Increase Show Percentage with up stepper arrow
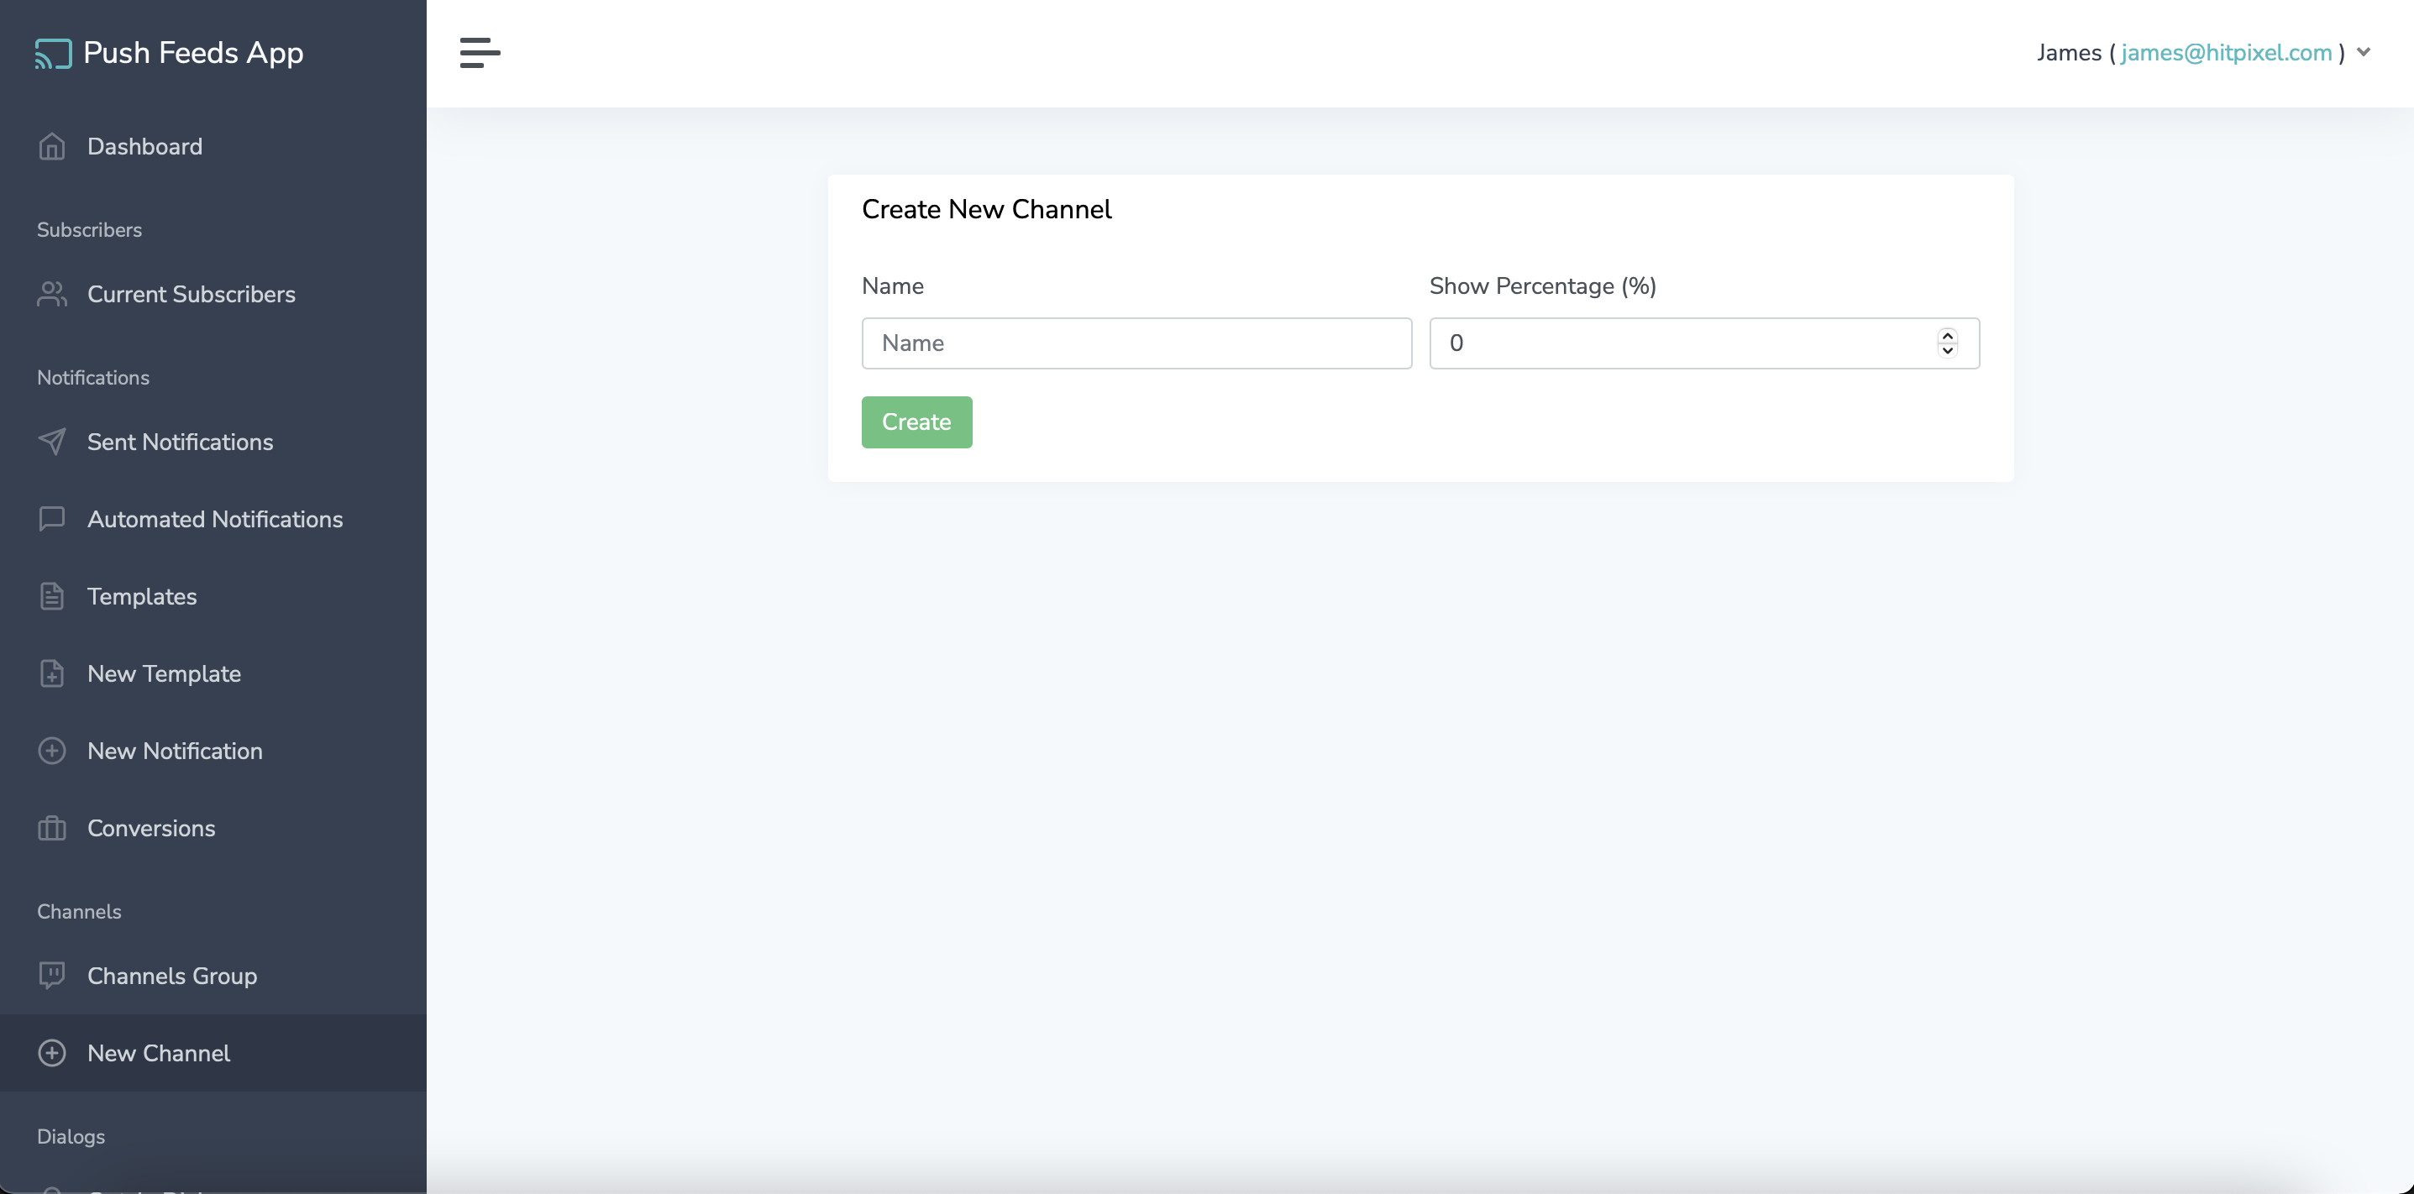2414x1194 pixels. coord(1947,335)
